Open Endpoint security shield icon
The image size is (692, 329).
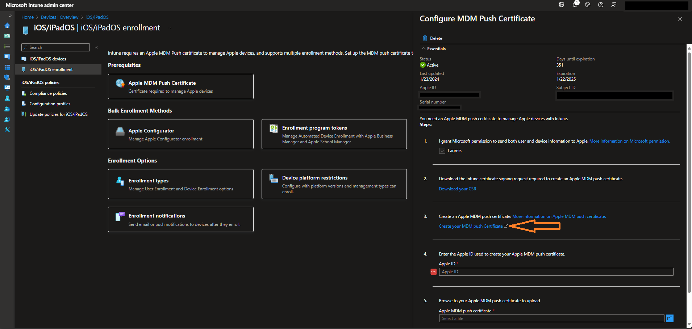7,77
